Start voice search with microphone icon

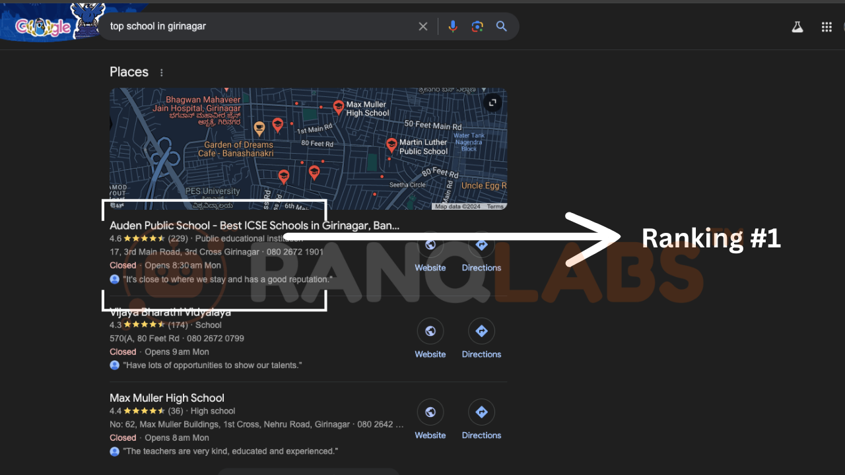click(453, 26)
